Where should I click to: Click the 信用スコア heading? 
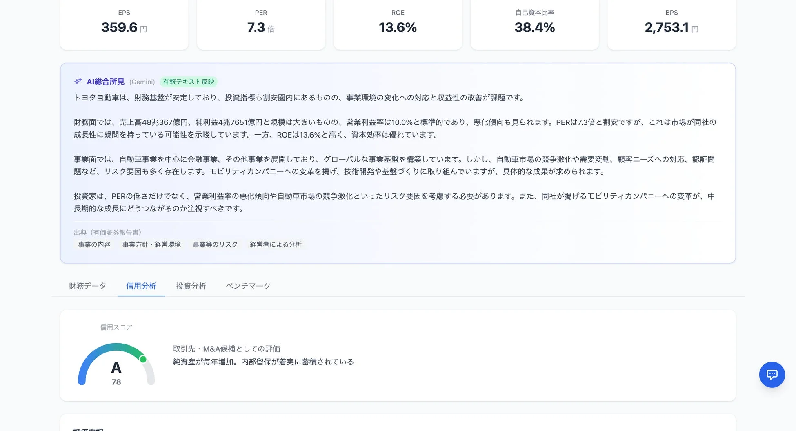[116, 327]
